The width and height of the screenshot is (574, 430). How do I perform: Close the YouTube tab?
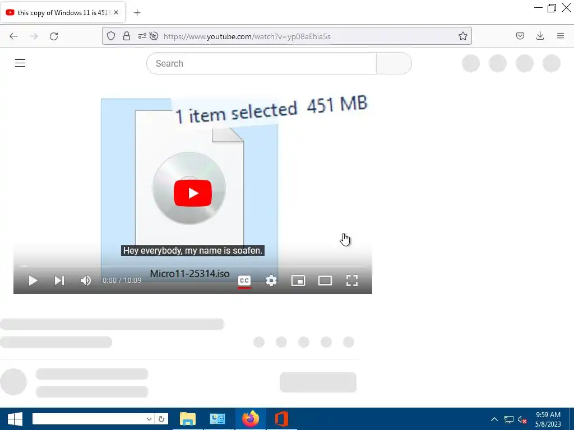point(116,12)
